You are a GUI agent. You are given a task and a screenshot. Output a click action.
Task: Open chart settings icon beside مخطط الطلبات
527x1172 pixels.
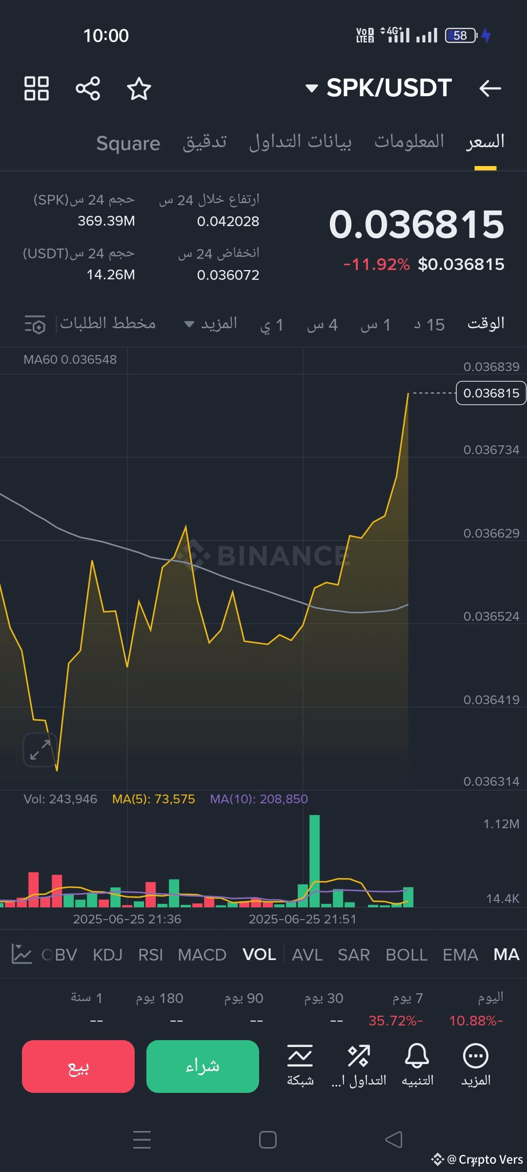[35, 324]
